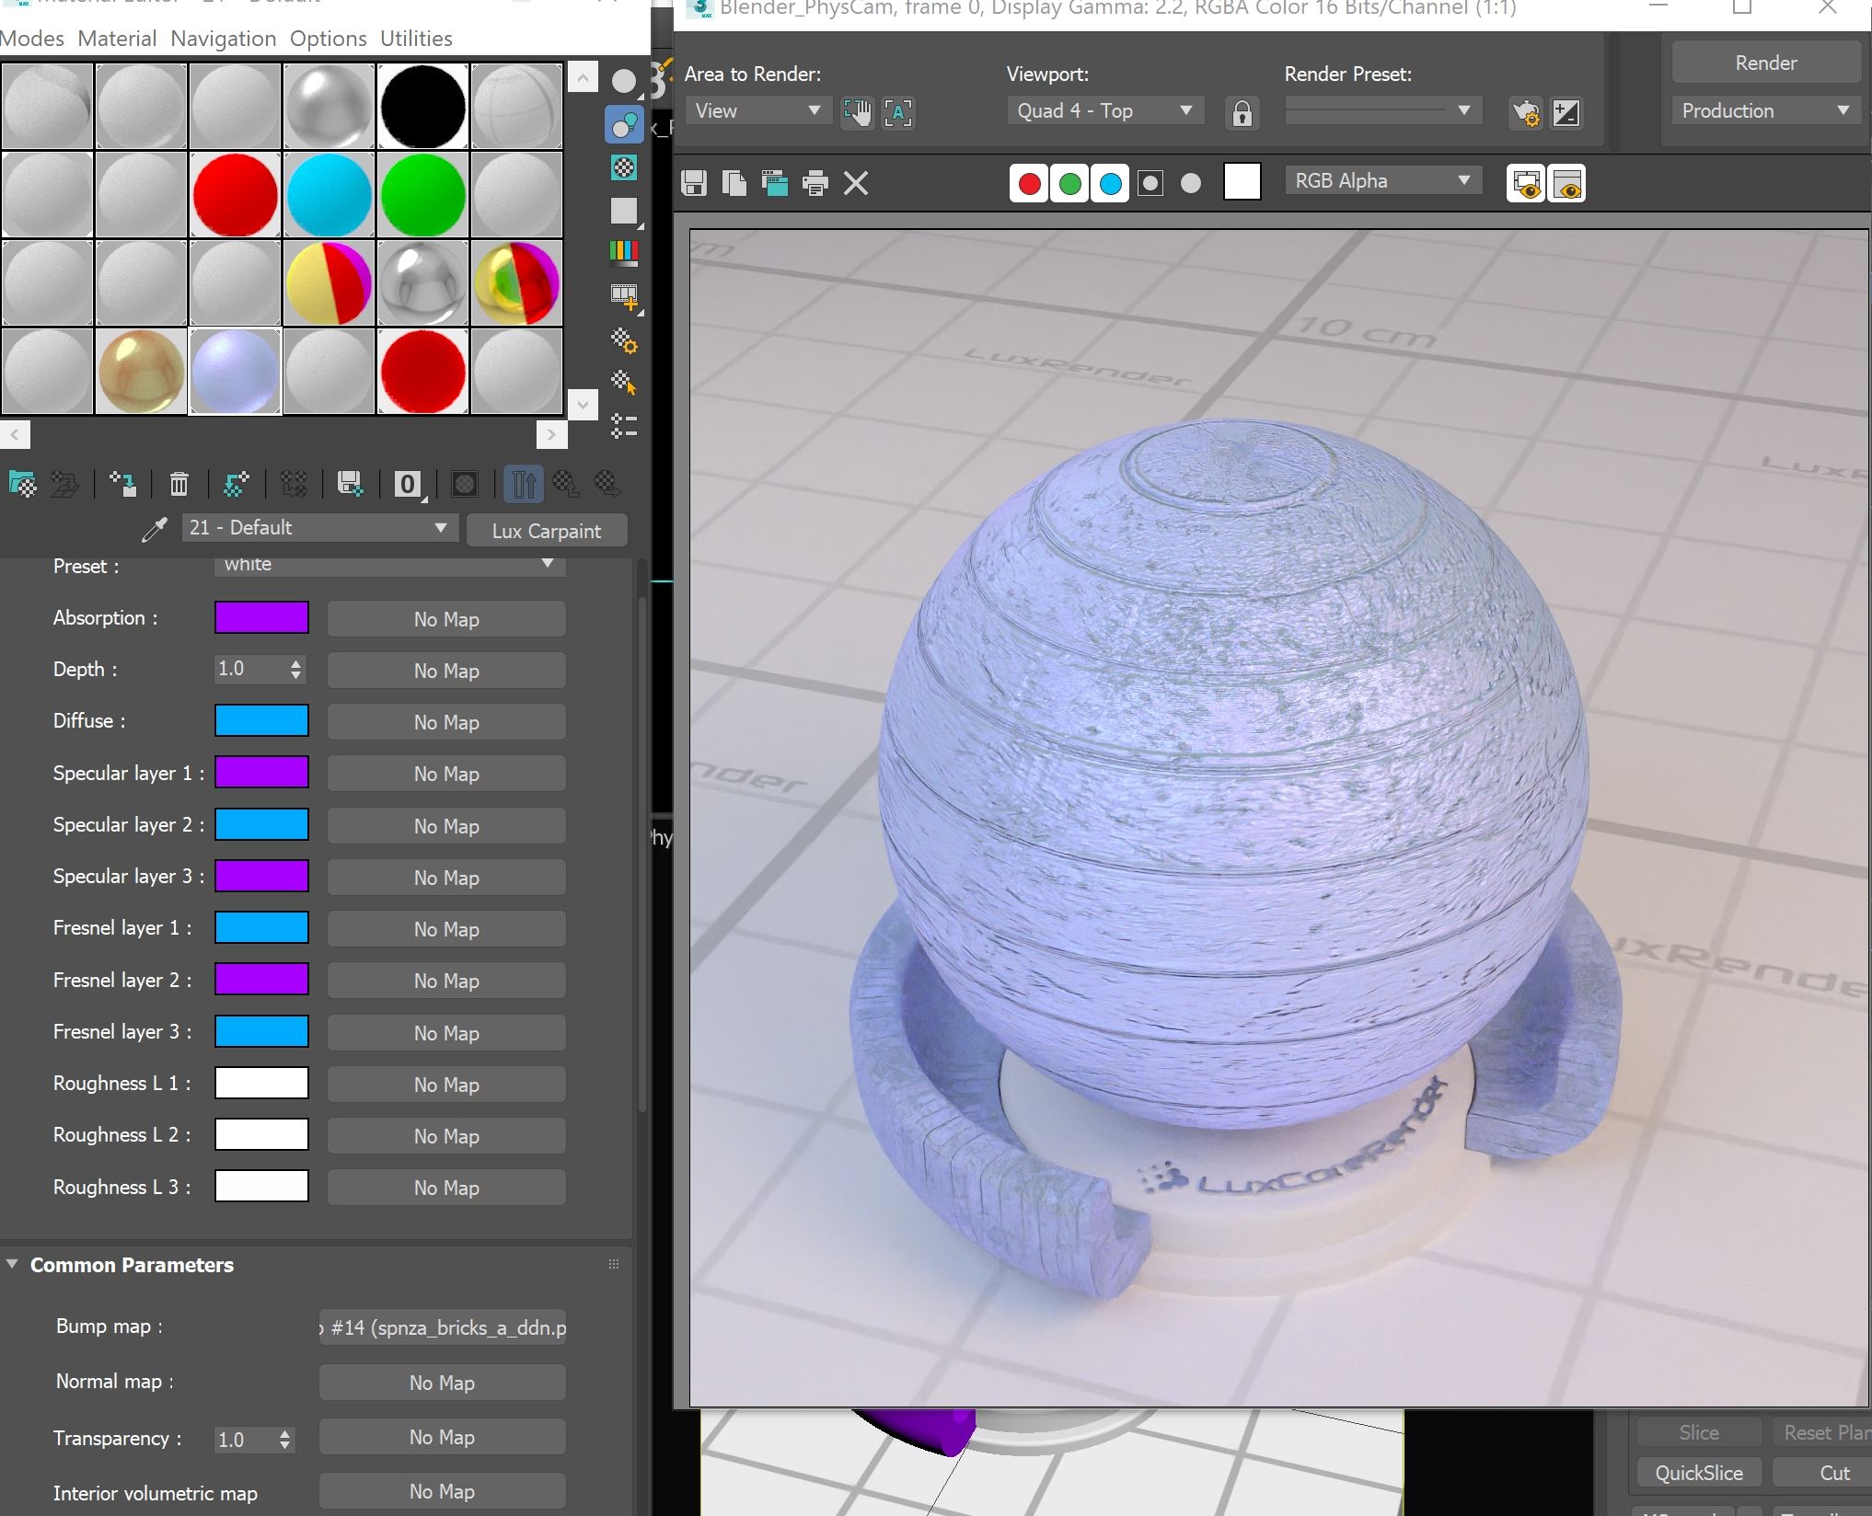Screen dimensions: 1872x1516
Task: Toggle the lock viewport padlock
Action: click(1242, 112)
